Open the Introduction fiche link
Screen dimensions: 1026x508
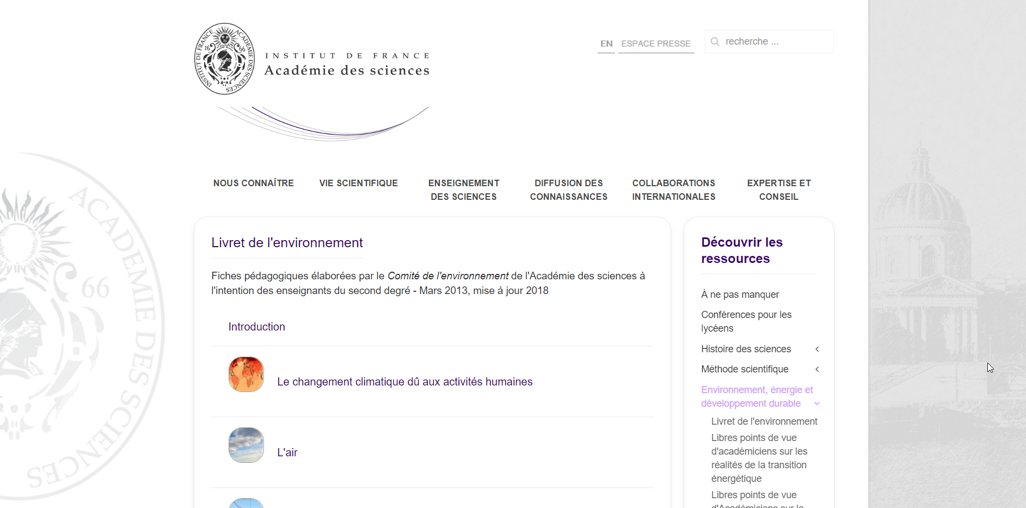[x=257, y=327]
